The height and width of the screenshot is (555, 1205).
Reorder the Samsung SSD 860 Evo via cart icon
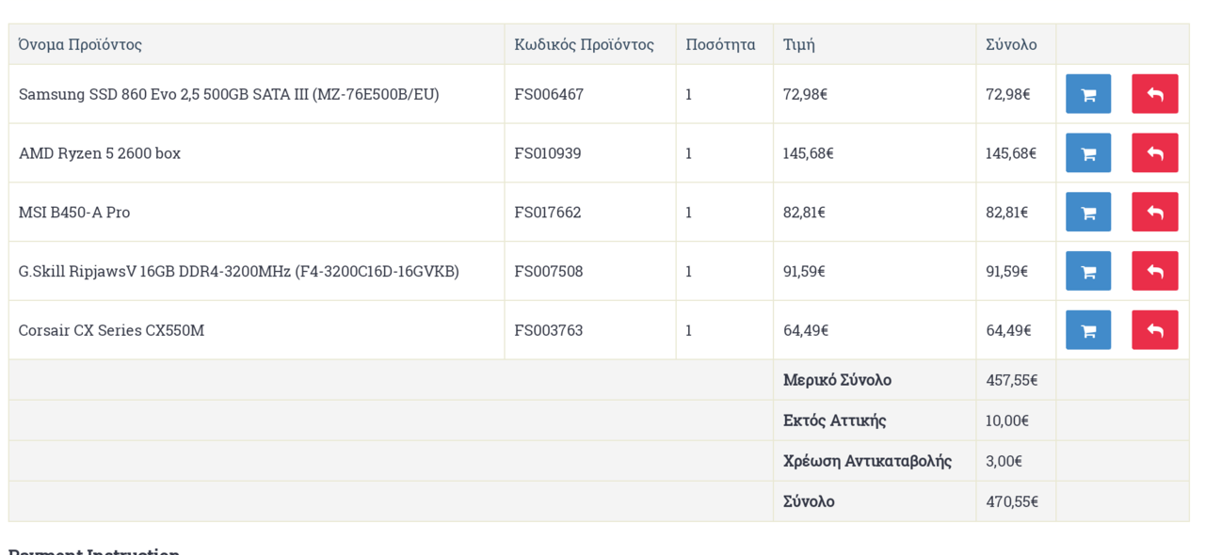(1088, 94)
